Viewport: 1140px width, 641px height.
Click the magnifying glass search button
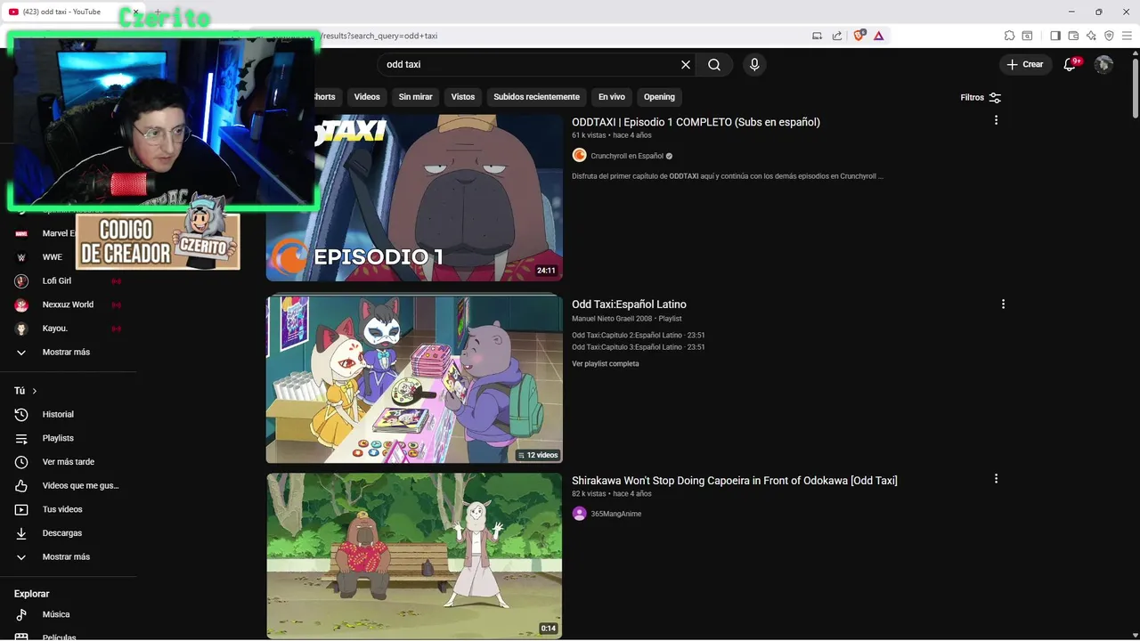(x=714, y=64)
